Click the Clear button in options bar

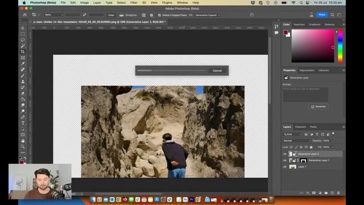pos(111,15)
